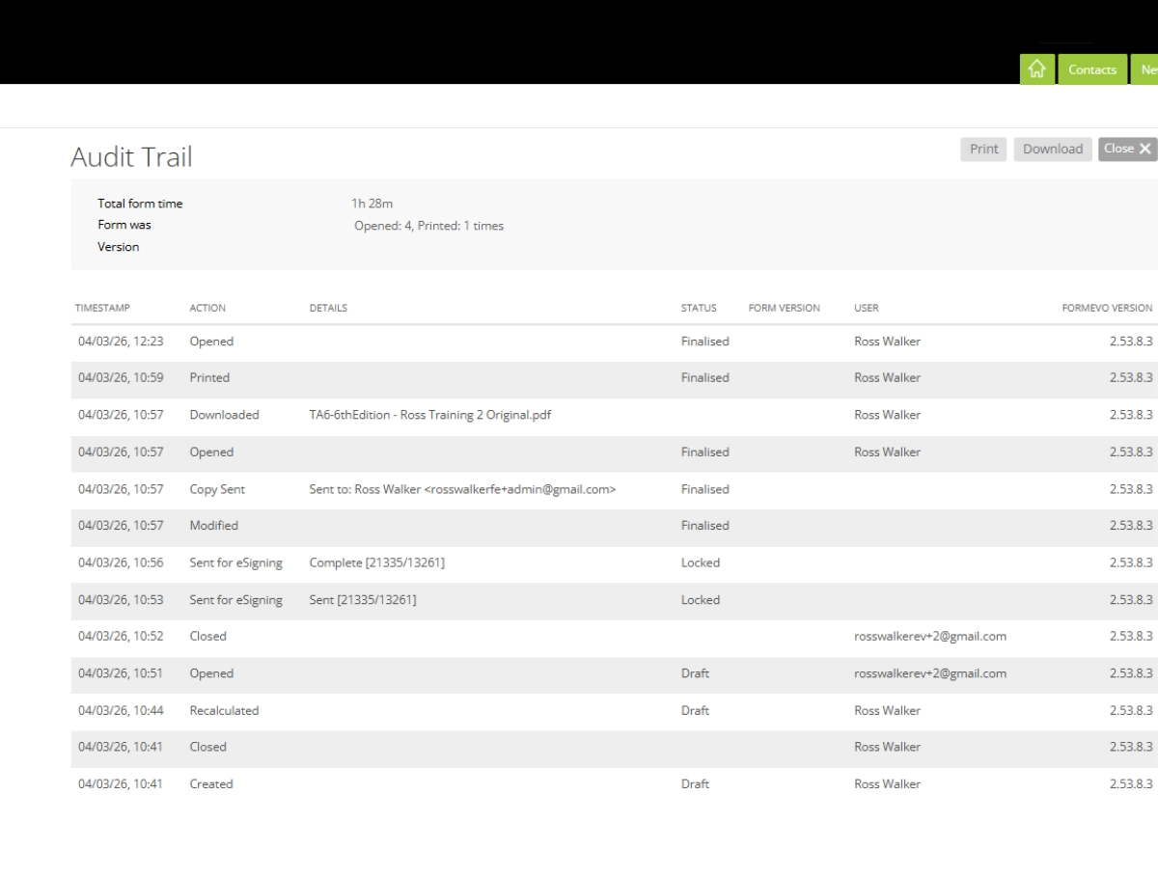Viewport: 1158px width, 877px height.
Task: Select the 10:53 Sent for eSigning action
Action: click(x=235, y=600)
